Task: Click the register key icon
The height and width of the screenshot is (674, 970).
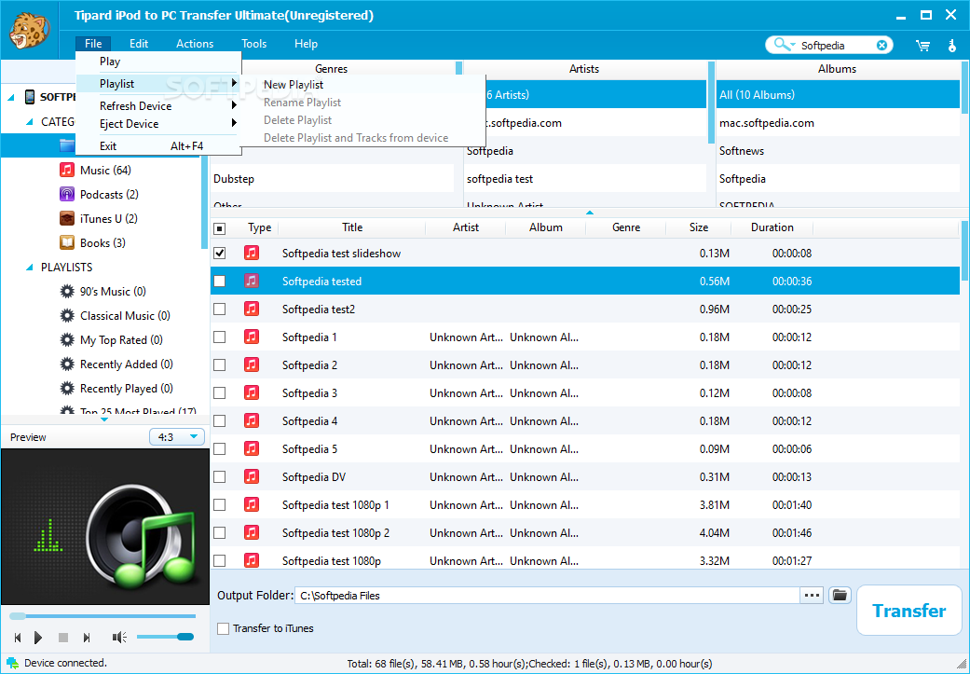Action: [952, 45]
